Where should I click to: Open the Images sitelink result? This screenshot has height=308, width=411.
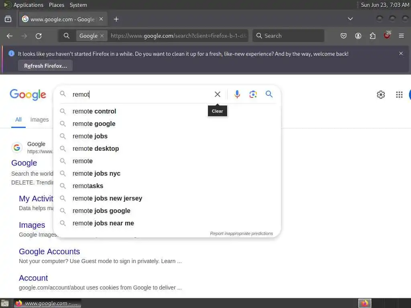[32, 225]
